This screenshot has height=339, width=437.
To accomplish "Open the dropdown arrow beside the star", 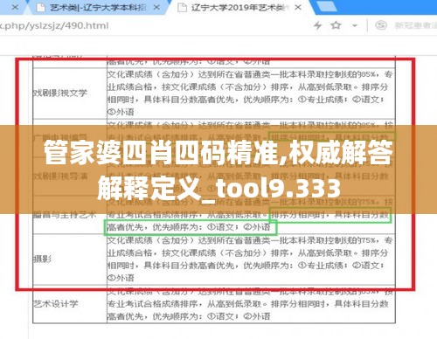I will click(x=355, y=25).
